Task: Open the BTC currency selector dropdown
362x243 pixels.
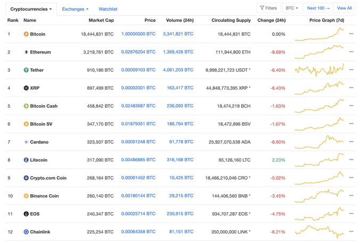Action: [292, 8]
